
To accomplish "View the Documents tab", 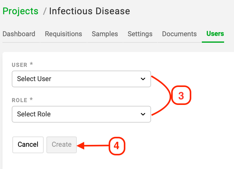I will click(x=179, y=34).
